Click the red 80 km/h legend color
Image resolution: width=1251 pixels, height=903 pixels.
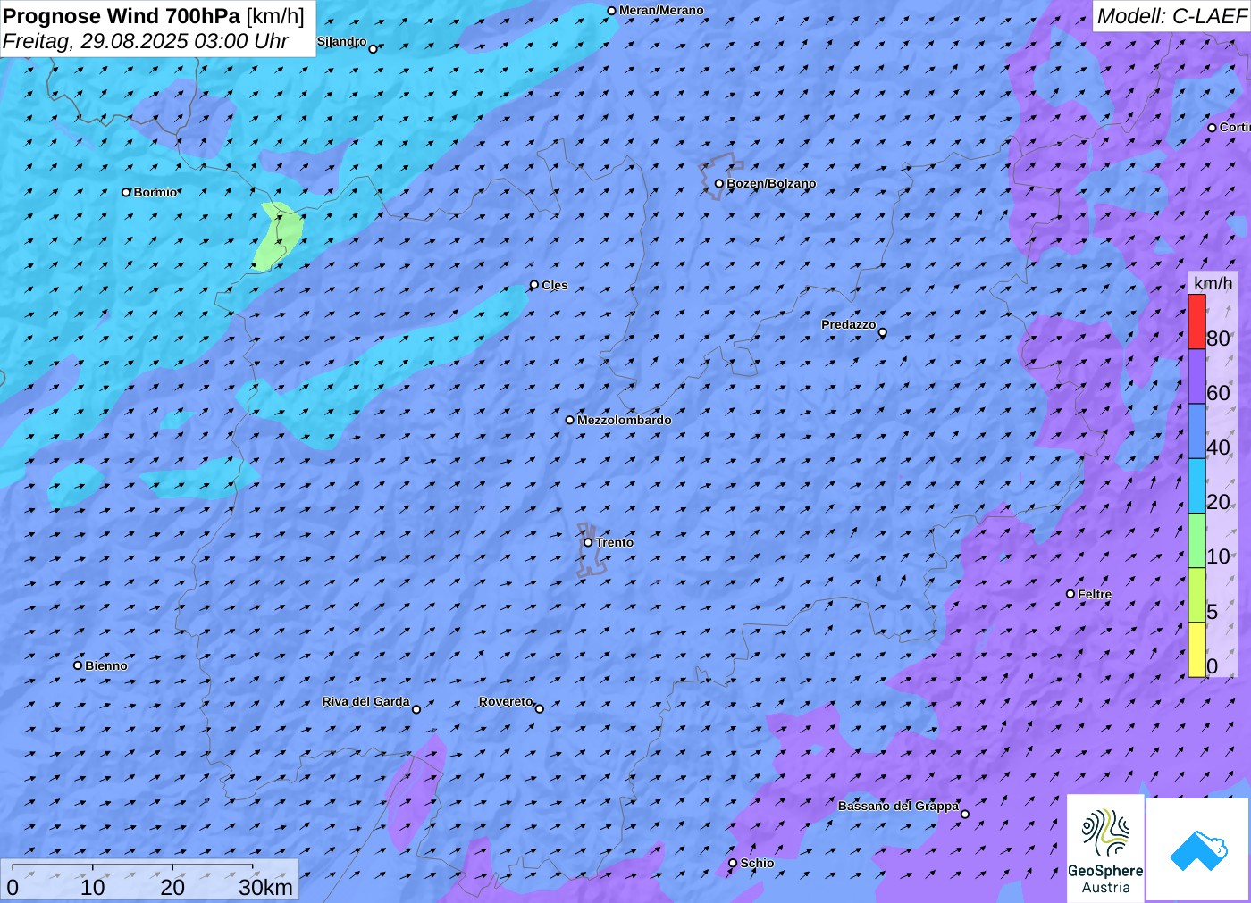click(x=1196, y=322)
